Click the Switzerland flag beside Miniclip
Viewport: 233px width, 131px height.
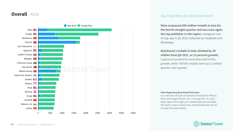click(35, 92)
